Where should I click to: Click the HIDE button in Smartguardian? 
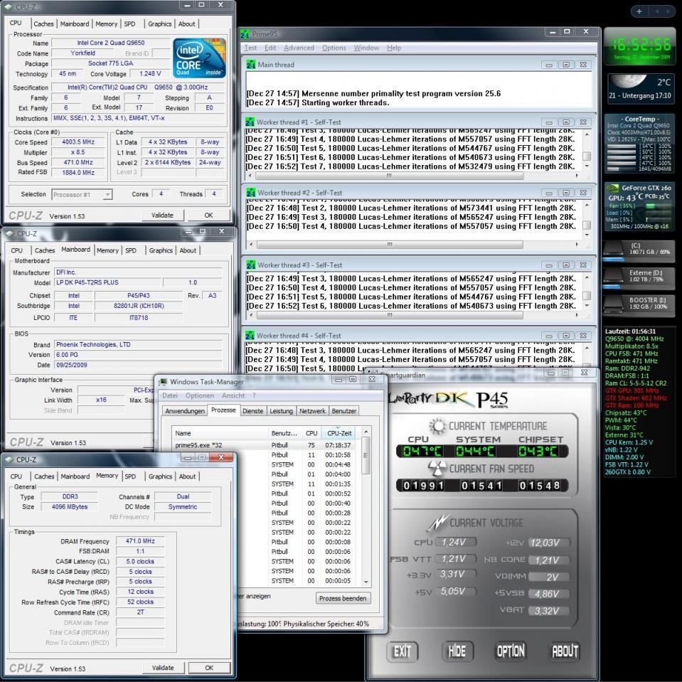457,651
